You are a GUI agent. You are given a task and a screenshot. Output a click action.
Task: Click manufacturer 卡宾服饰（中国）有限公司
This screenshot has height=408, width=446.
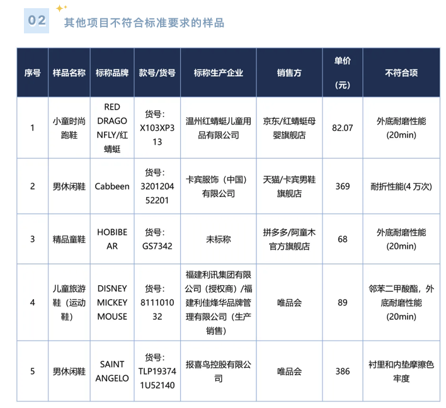pyautogui.click(x=219, y=186)
